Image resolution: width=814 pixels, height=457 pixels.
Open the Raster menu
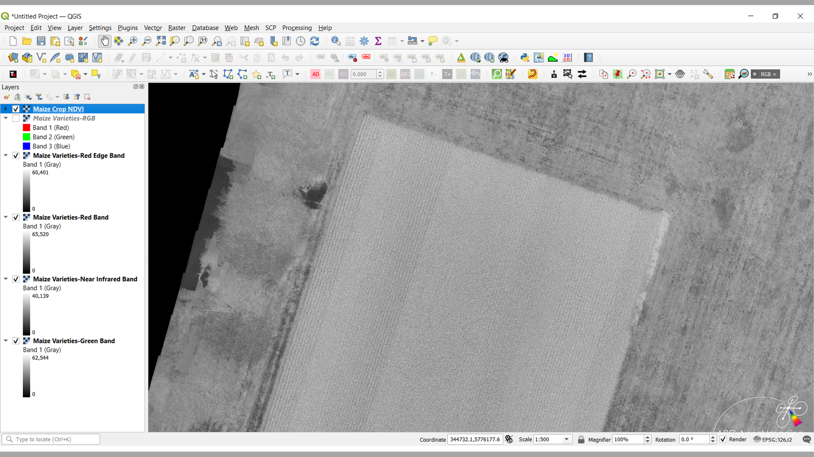(x=176, y=28)
